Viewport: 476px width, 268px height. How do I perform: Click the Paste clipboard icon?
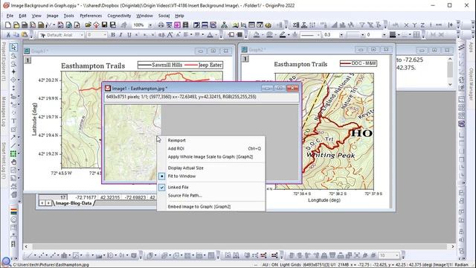click(25, 35)
